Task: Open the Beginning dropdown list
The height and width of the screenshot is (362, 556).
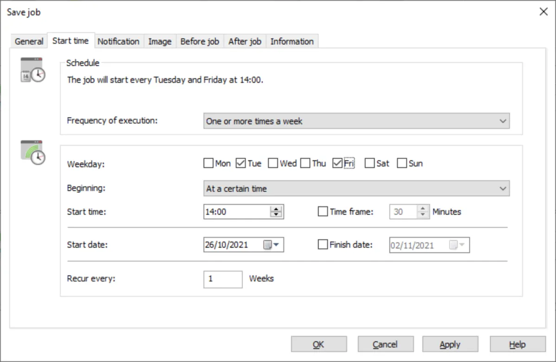Action: 356,188
